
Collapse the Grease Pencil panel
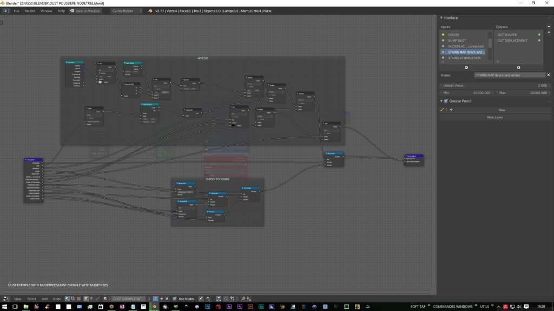pos(442,101)
